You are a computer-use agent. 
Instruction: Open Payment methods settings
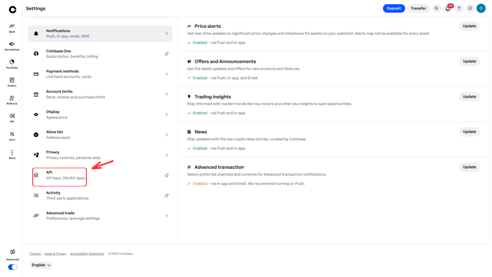pos(100,74)
